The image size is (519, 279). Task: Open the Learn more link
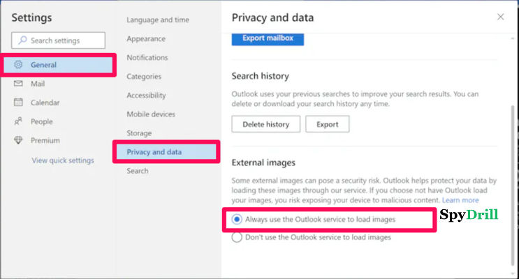(x=460, y=200)
